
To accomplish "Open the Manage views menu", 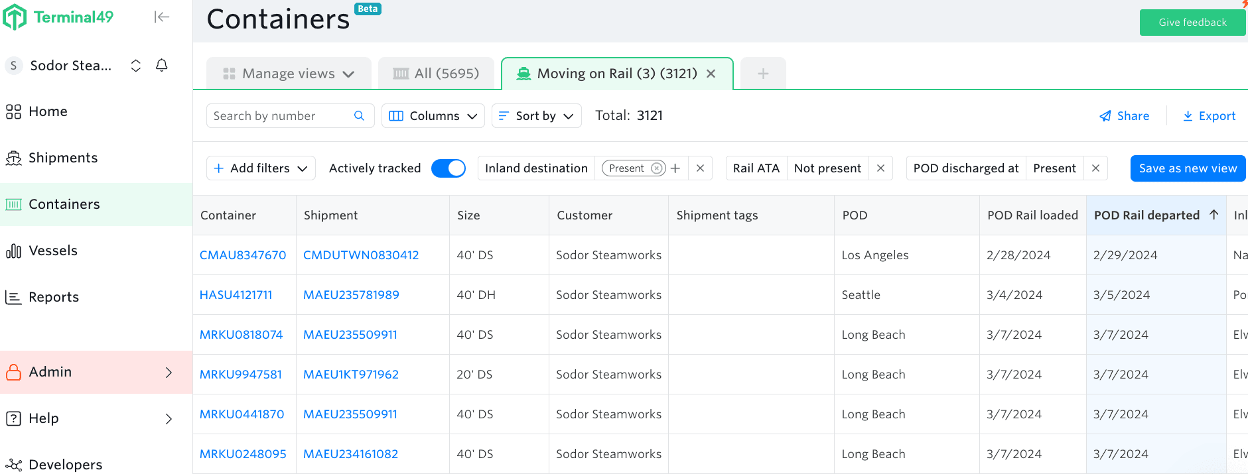I will click(x=289, y=74).
